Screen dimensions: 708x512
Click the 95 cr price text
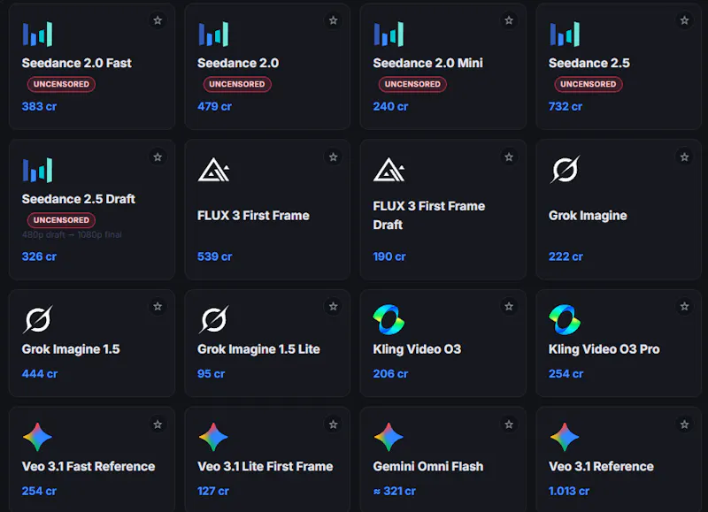[211, 374]
